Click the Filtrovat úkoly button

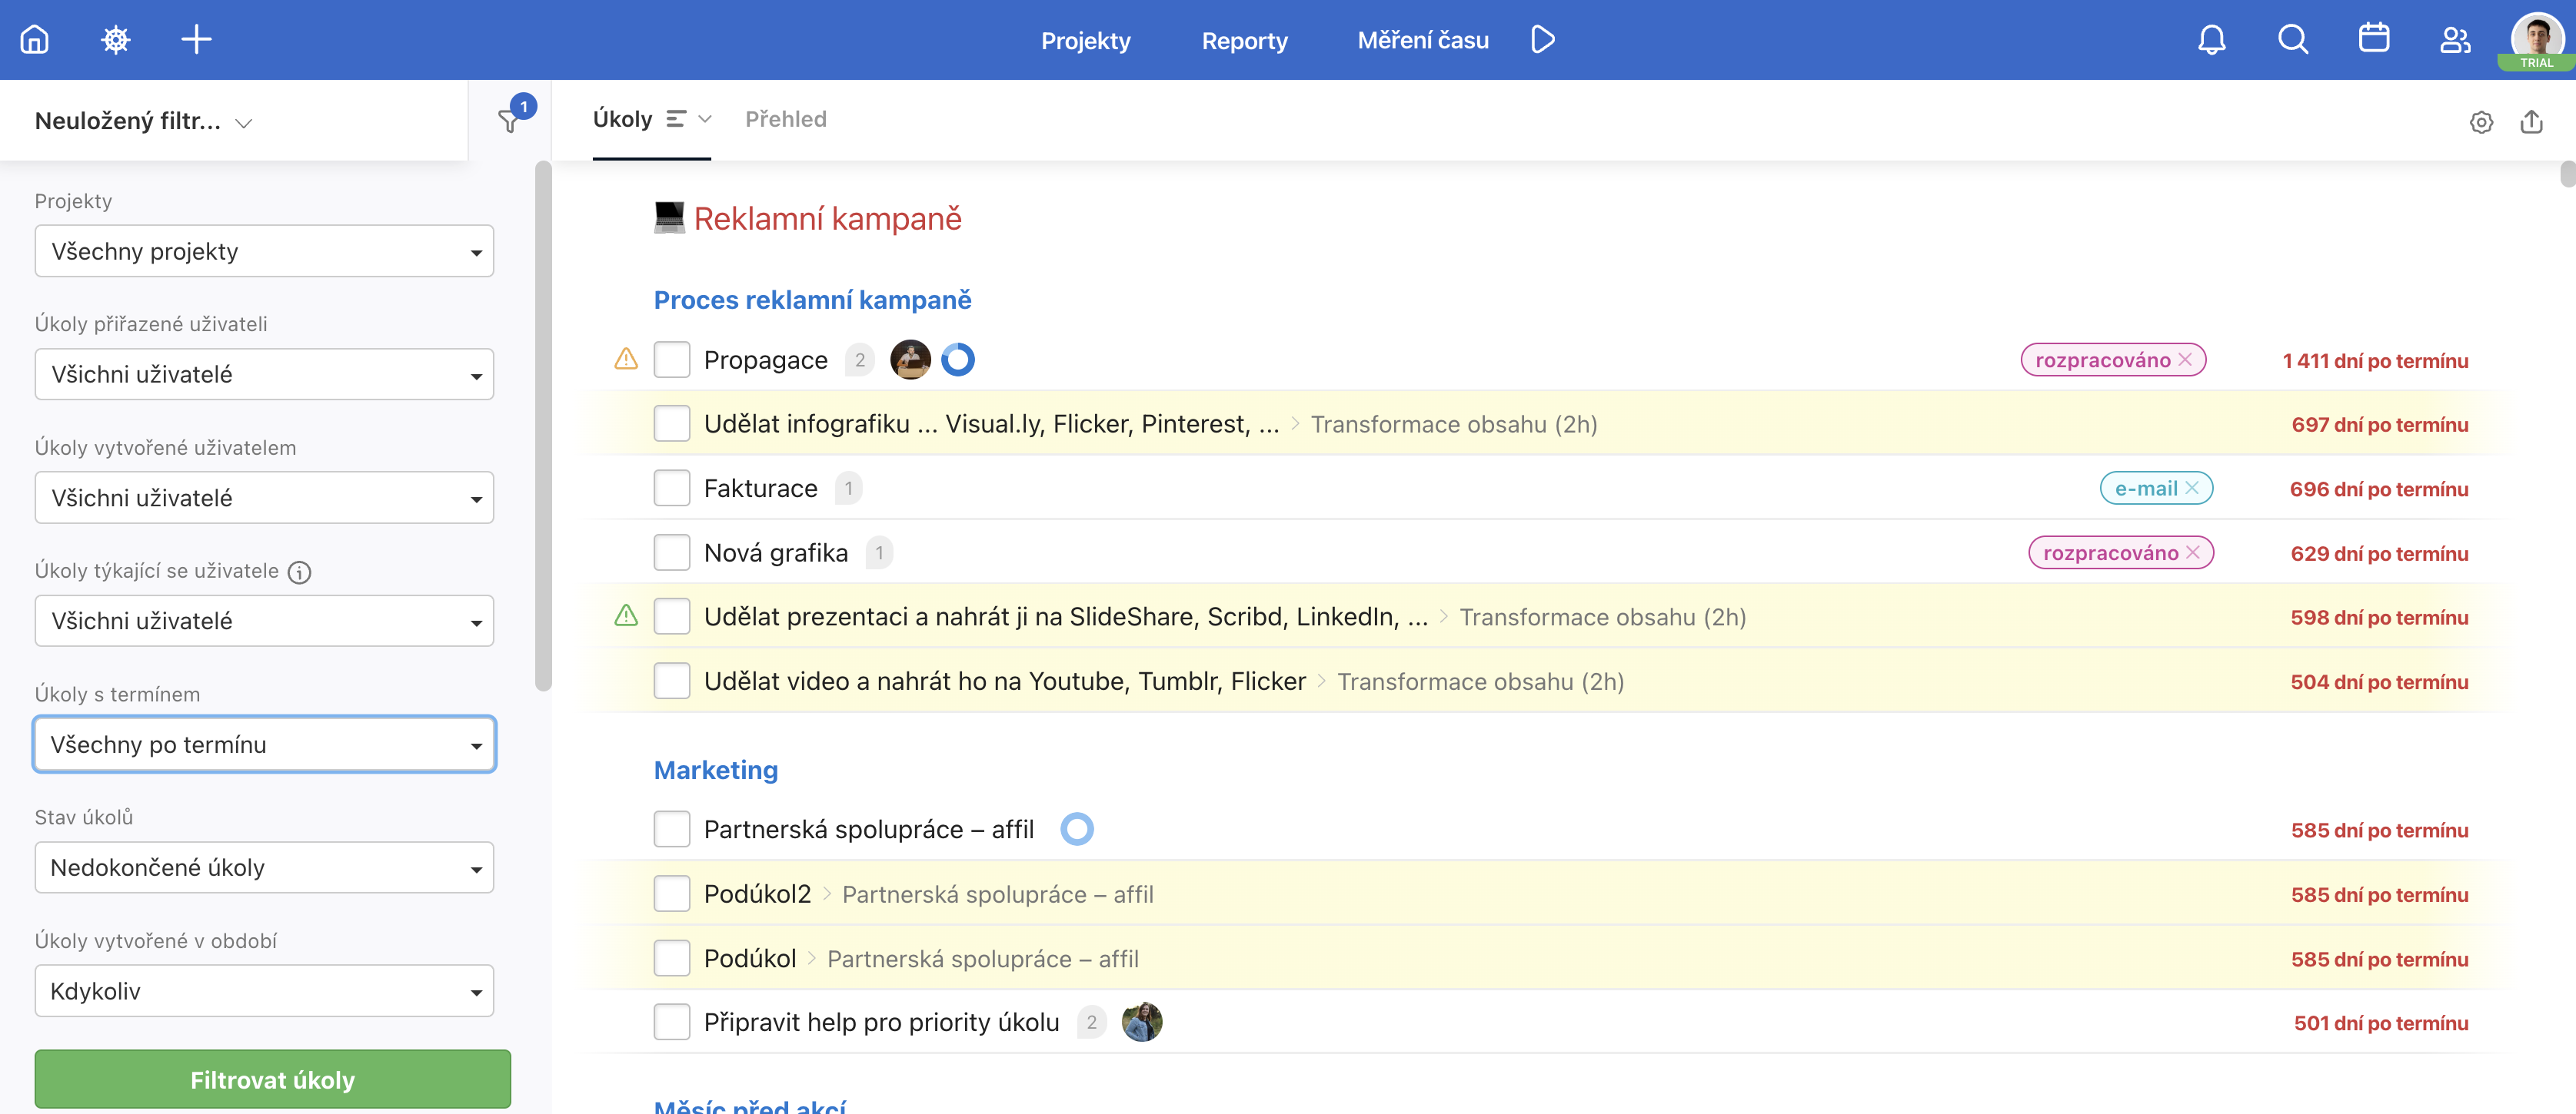tap(273, 1079)
